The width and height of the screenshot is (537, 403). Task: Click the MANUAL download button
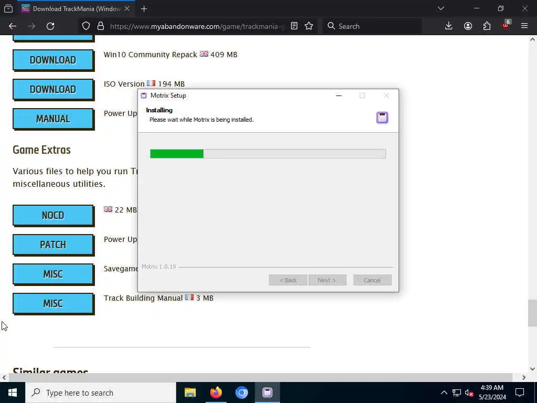coord(53,119)
